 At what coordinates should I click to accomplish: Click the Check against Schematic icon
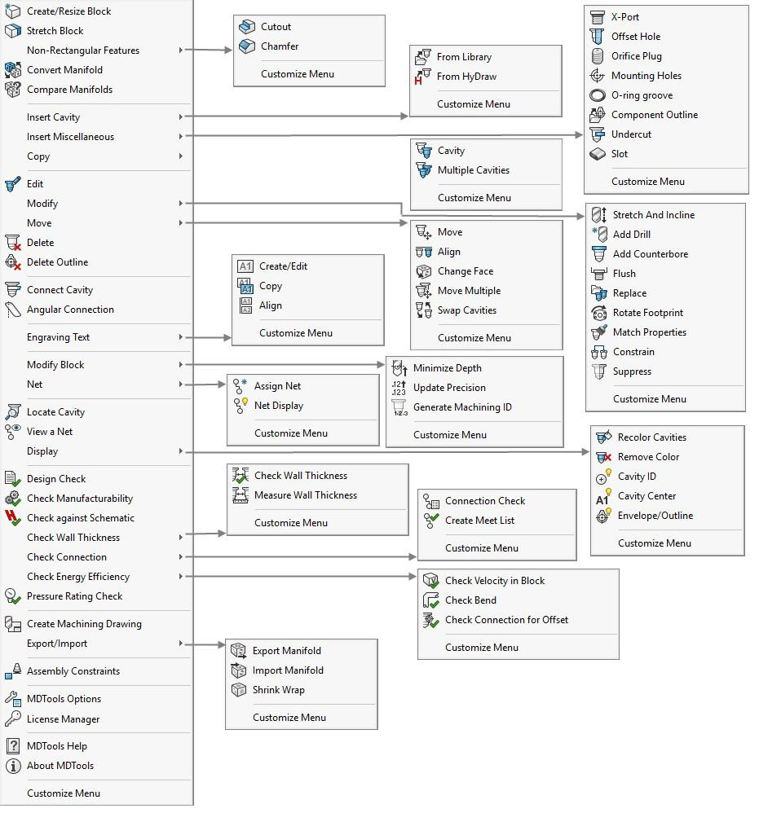(x=12, y=518)
